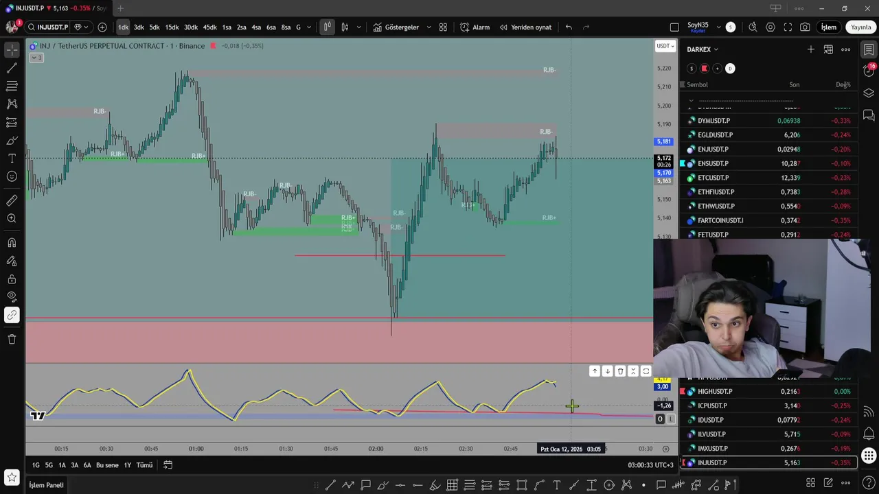
Task: Click the Yayınla publish button
Action: tap(860, 27)
